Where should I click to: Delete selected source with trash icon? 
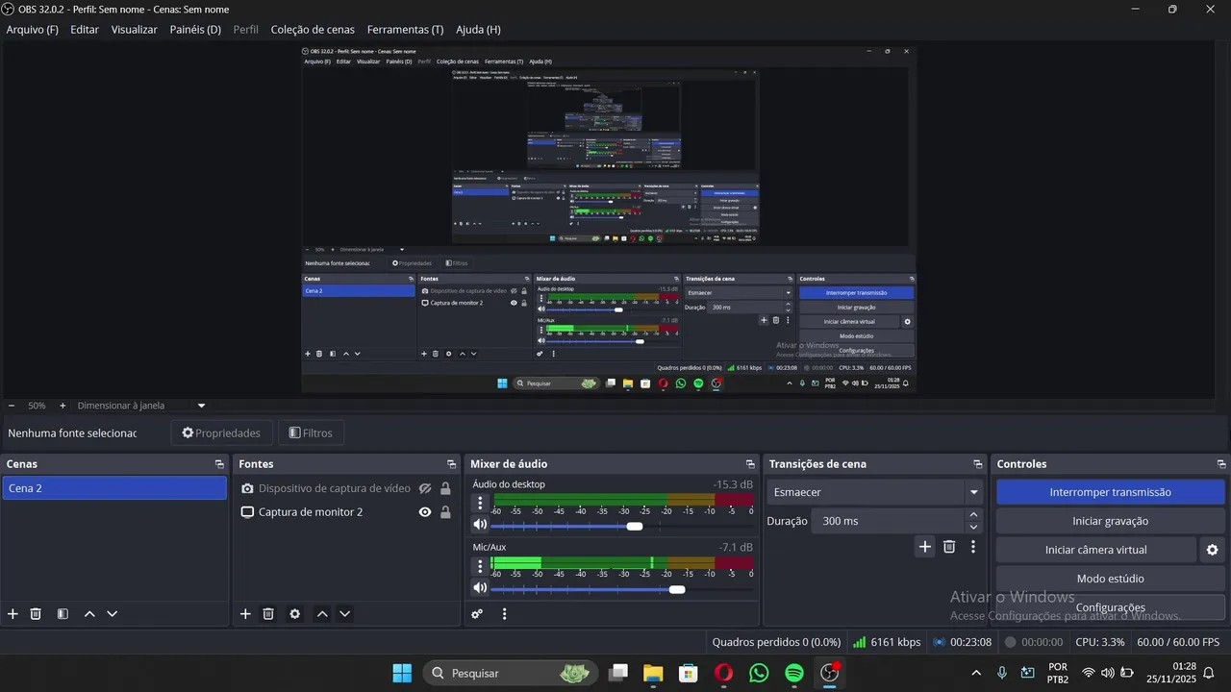tap(268, 614)
